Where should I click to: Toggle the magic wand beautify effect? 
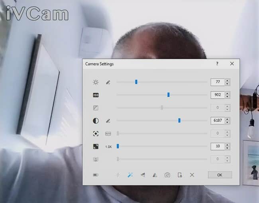coord(130,175)
